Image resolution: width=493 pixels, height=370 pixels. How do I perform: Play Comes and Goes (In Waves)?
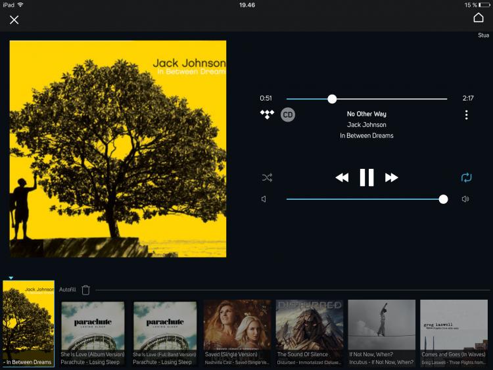click(x=454, y=333)
